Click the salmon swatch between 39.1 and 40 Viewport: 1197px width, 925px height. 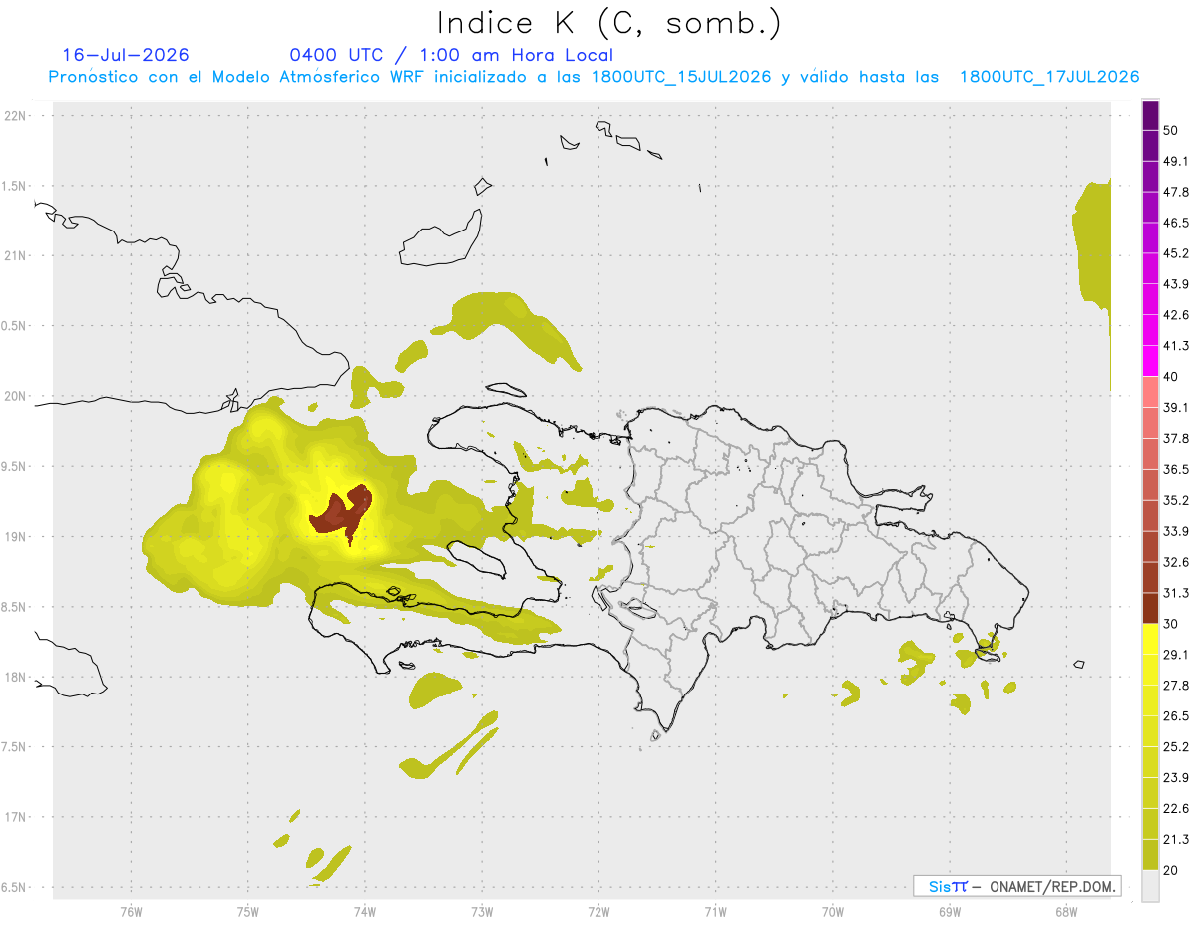click(x=1151, y=392)
